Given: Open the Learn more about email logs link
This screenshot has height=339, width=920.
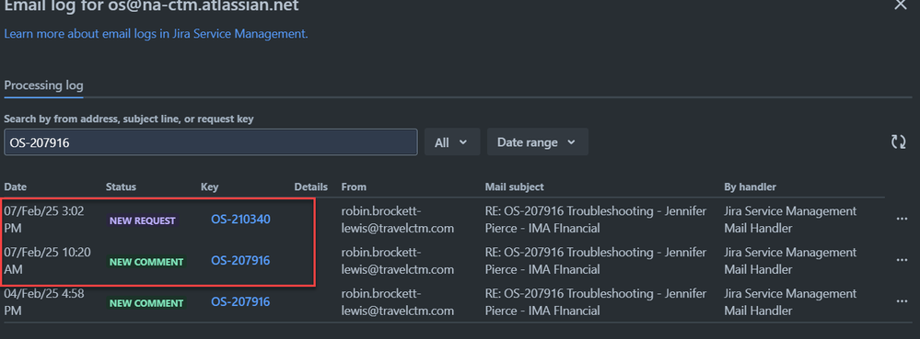Looking at the screenshot, I should (x=156, y=33).
